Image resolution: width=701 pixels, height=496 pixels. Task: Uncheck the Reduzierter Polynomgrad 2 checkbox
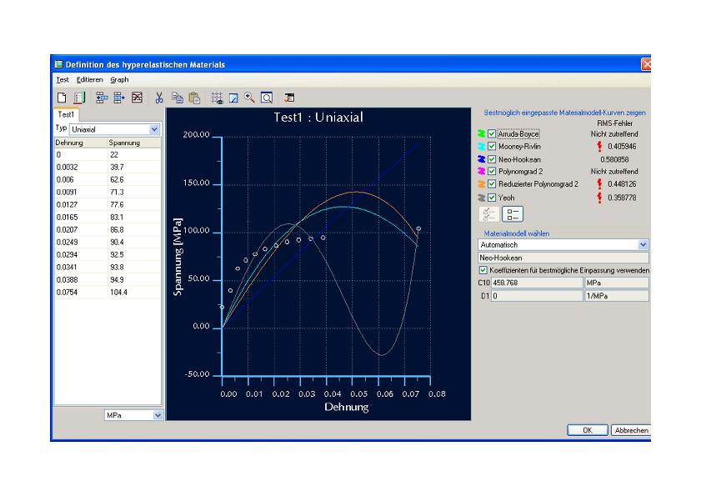[x=492, y=184]
